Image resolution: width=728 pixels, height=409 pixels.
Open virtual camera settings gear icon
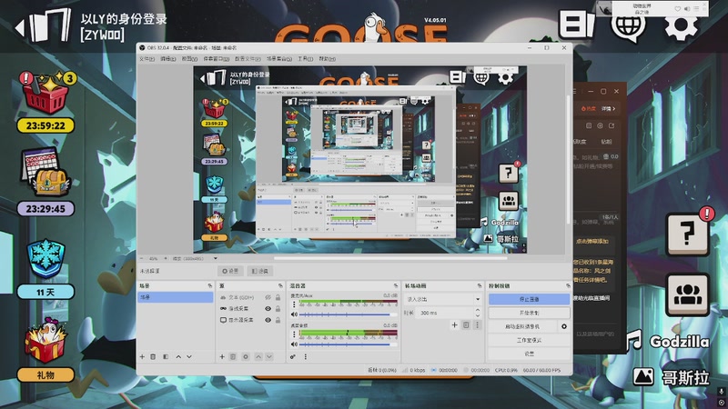564,326
